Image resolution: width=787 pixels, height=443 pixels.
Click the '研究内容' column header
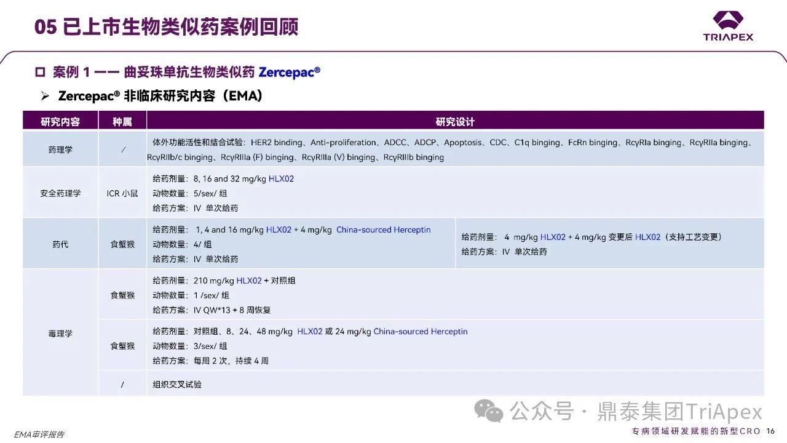(x=60, y=122)
